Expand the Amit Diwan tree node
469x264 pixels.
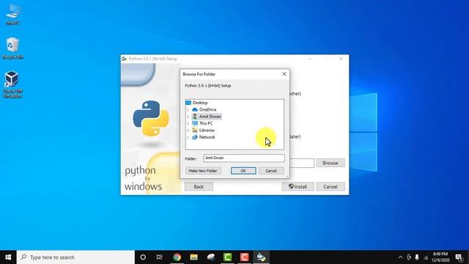click(x=188, y=117)
